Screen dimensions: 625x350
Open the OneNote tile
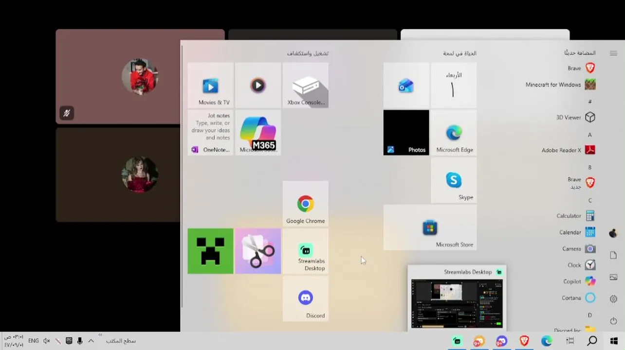pyautogui.click(x=210, y=133)
